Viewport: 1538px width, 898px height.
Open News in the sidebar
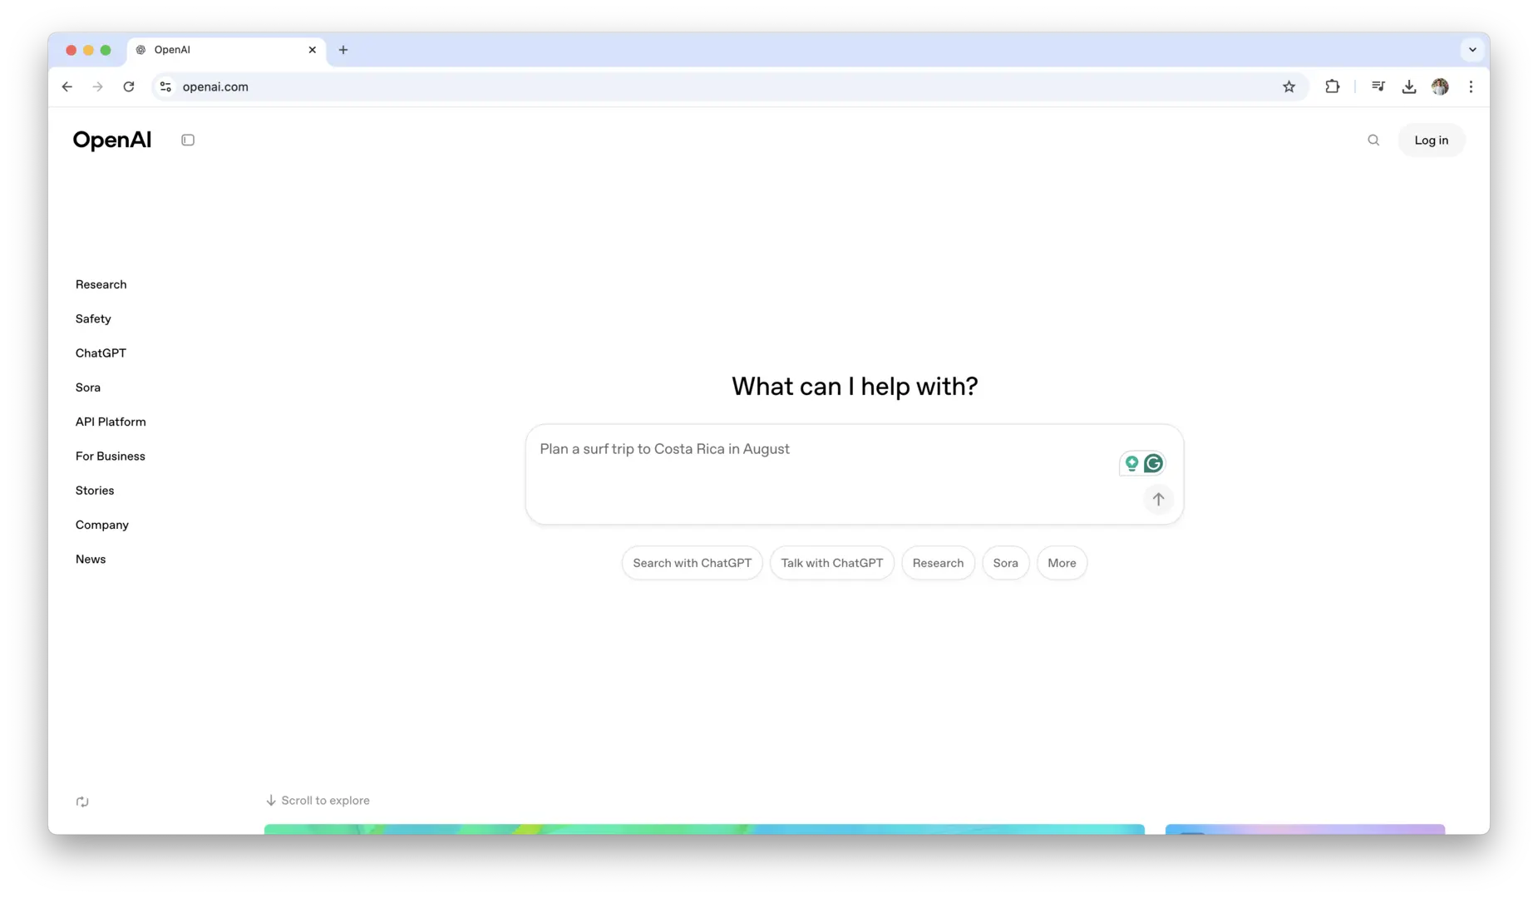point(91,560)
